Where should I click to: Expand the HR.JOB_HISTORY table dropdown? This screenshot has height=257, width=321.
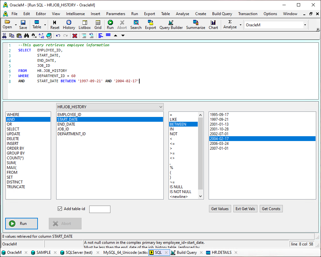(x=161, y=107)
